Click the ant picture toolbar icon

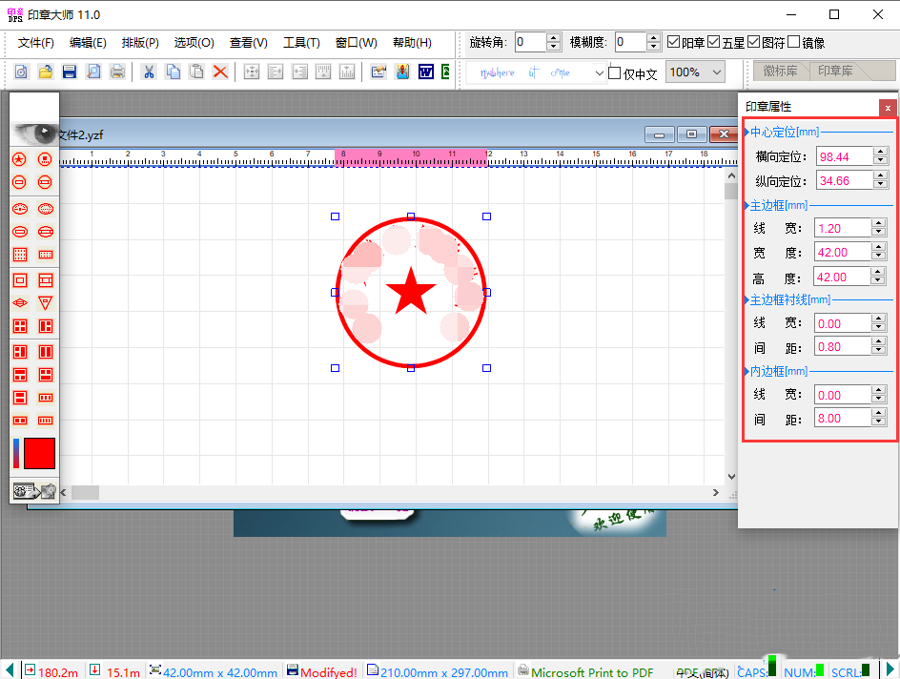[402, 72]
